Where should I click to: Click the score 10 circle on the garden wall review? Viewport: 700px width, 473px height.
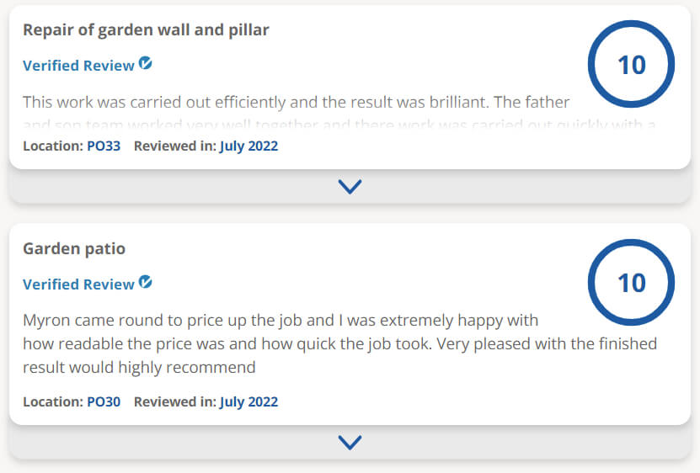click(631, 65)
